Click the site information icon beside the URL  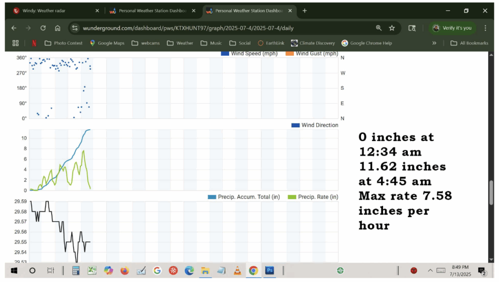(x=75, y=28)
